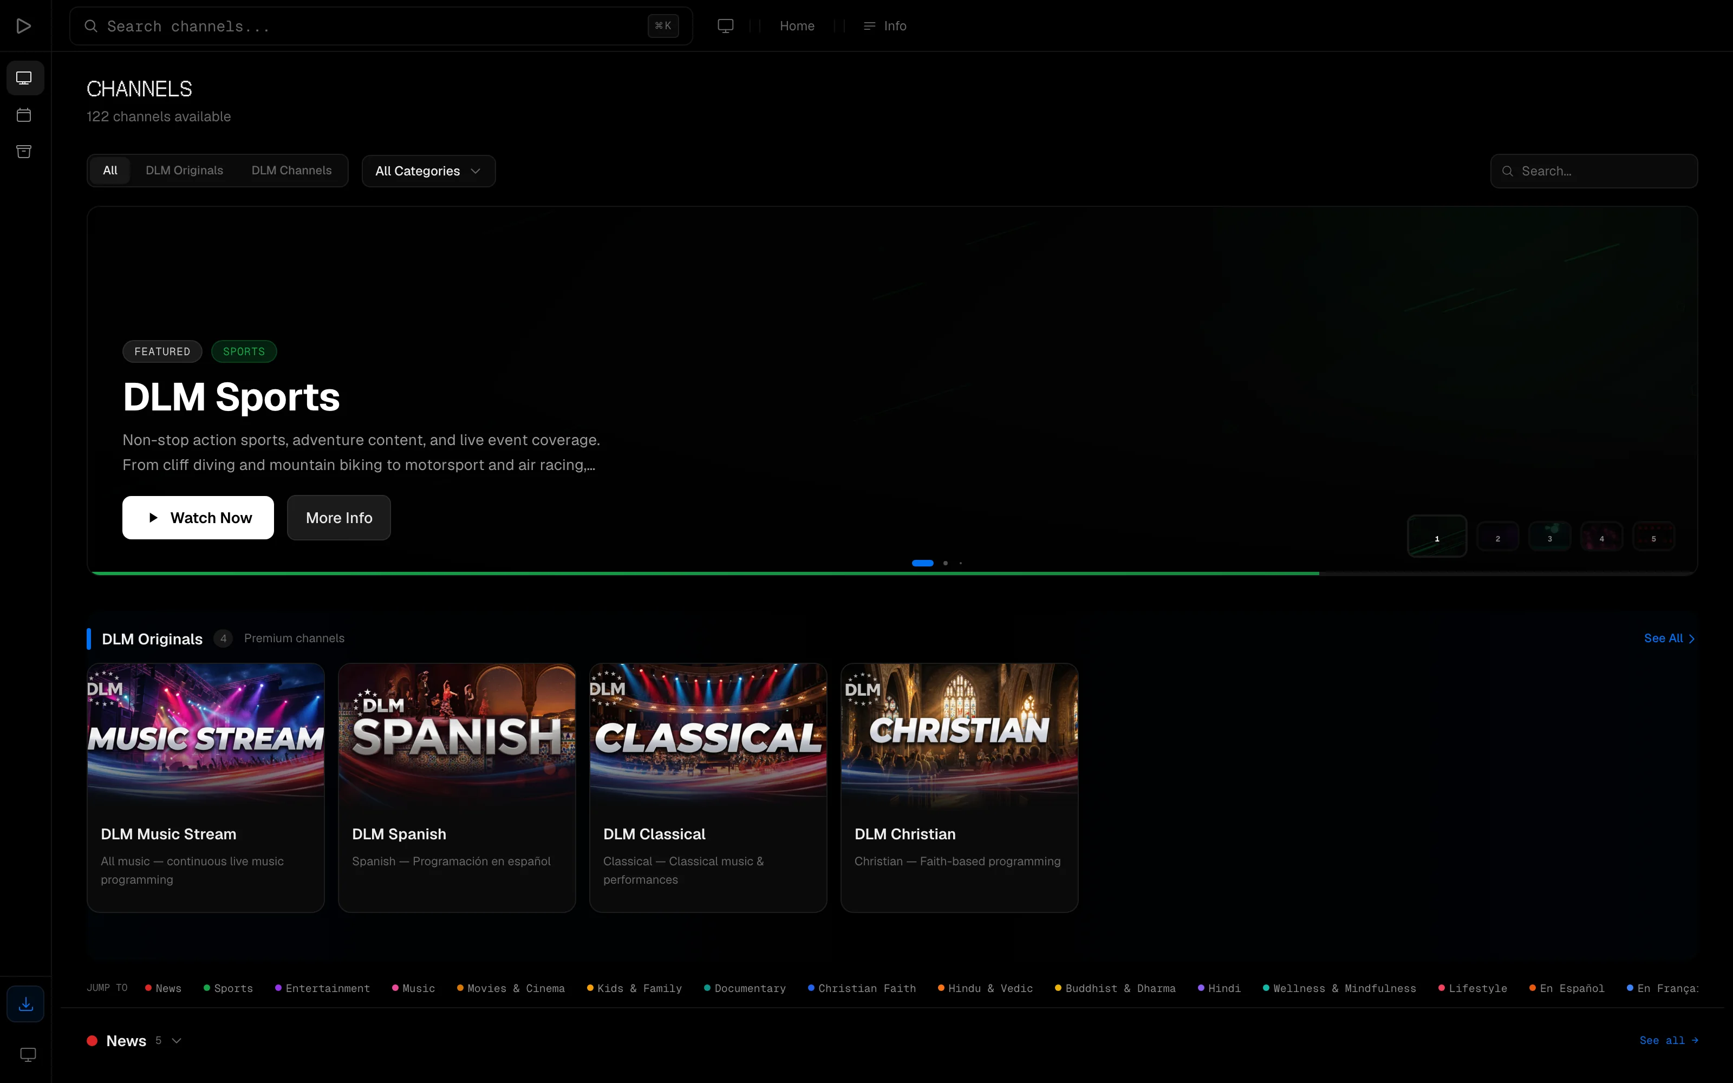This screenshot has height=1083, width=1733.
Task: Click More Info on DLM Sports
Action: pos(338,518)
